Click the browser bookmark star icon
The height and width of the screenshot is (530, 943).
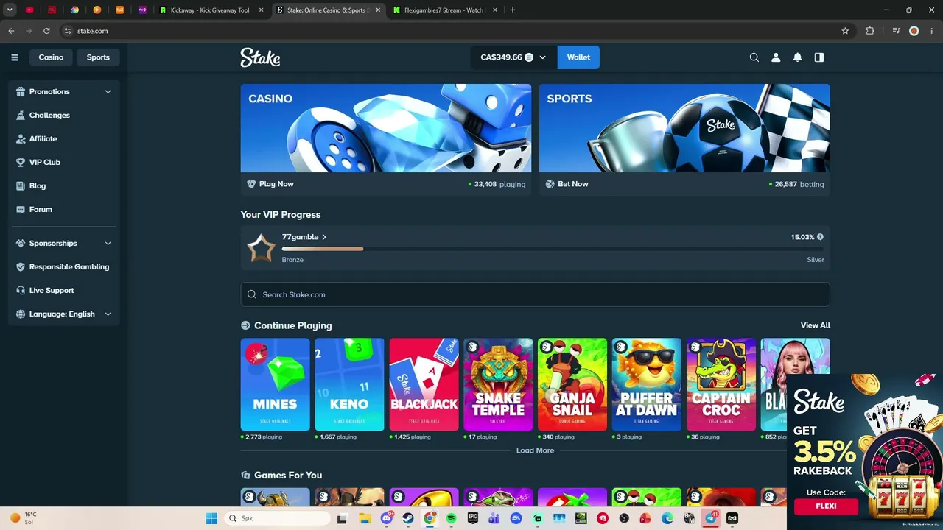(x=845, y=31)
